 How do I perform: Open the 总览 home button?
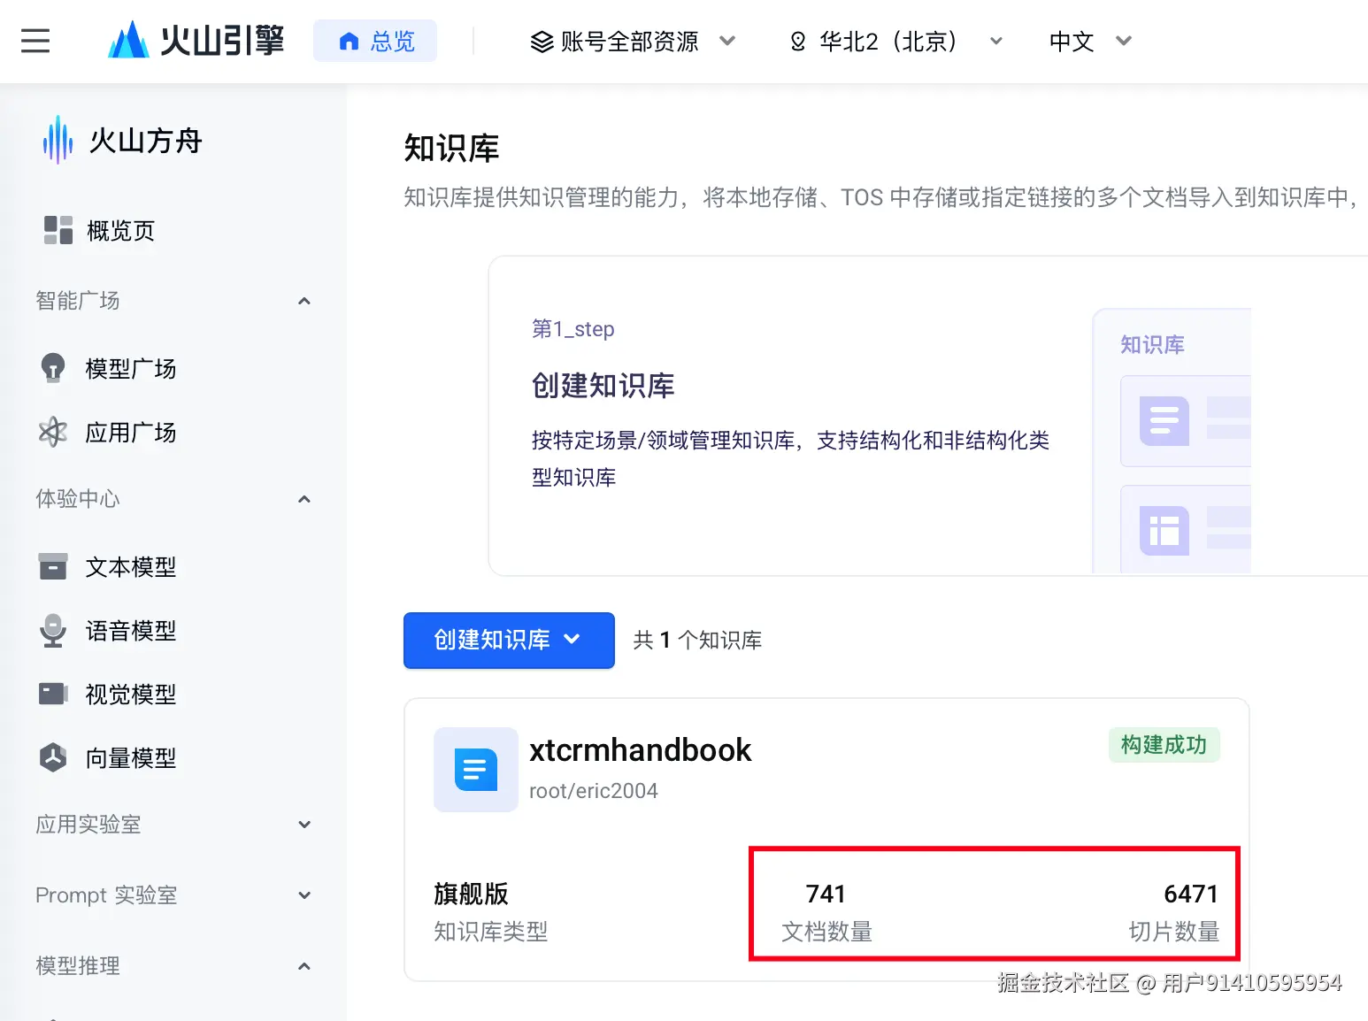pyautogui.click(x=375, y=41)
